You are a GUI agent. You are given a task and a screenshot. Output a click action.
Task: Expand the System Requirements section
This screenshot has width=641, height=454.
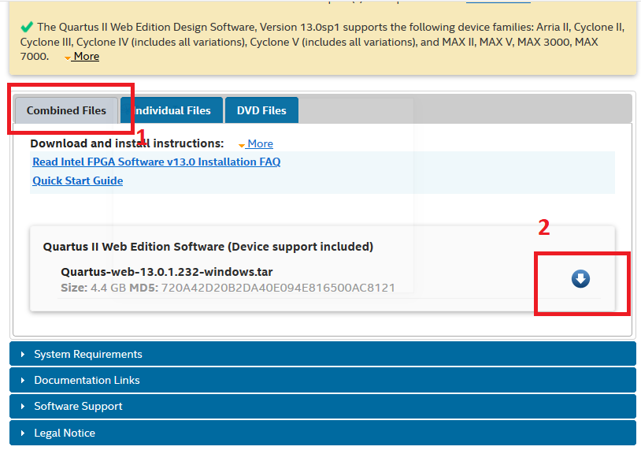pos(323,354)
